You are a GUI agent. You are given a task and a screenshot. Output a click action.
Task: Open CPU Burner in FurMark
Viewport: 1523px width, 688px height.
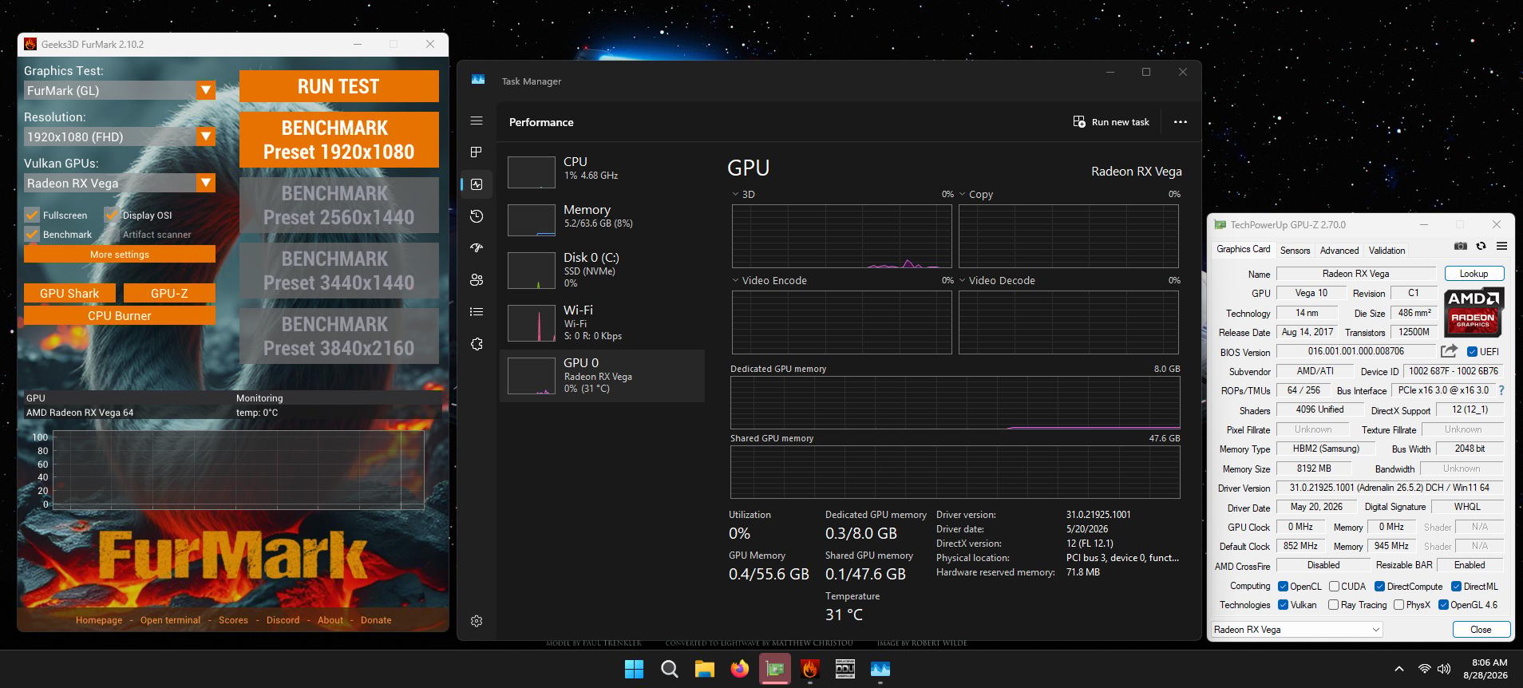coord(120,315)
